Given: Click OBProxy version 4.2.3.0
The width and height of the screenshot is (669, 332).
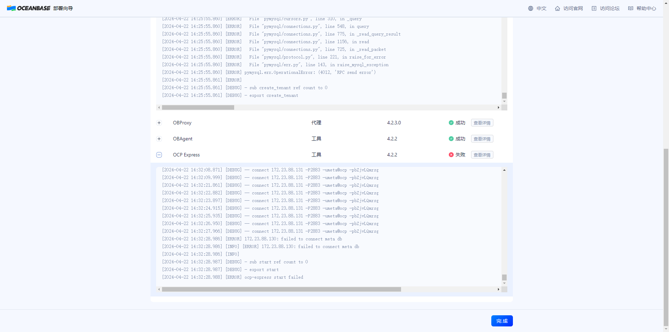Looking at the screenshot, I should pyautogui.click(x=394, y=123).
